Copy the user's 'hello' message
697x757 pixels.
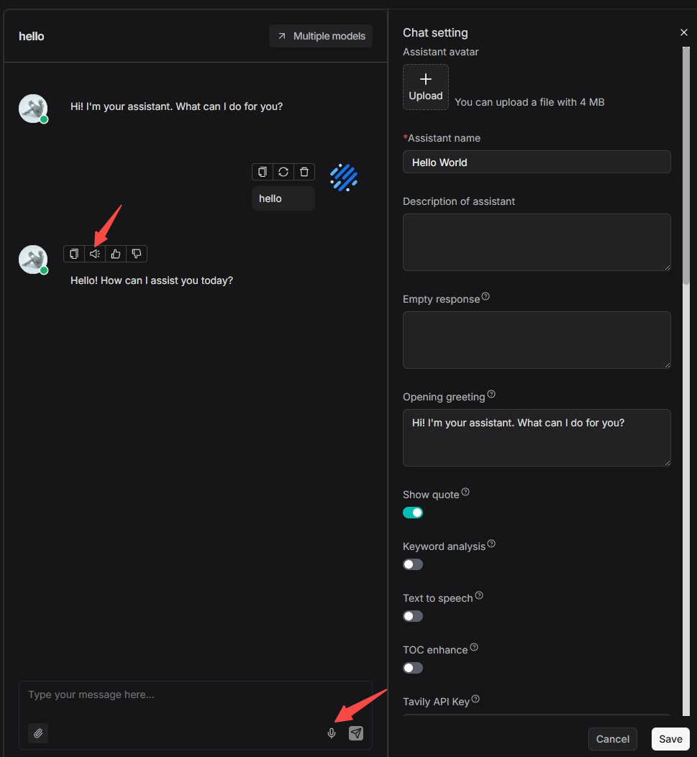tap(263, 172)
